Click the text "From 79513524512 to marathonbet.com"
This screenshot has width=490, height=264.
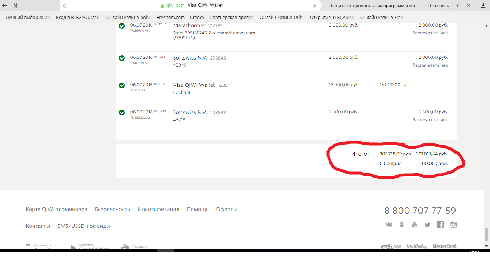(x=214, y=33)
